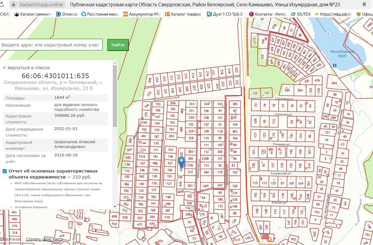Click the bookmark icon in address bar
The width and height of the screenshot is (373, 245).
pyautogui.click(x=364, y=4)
